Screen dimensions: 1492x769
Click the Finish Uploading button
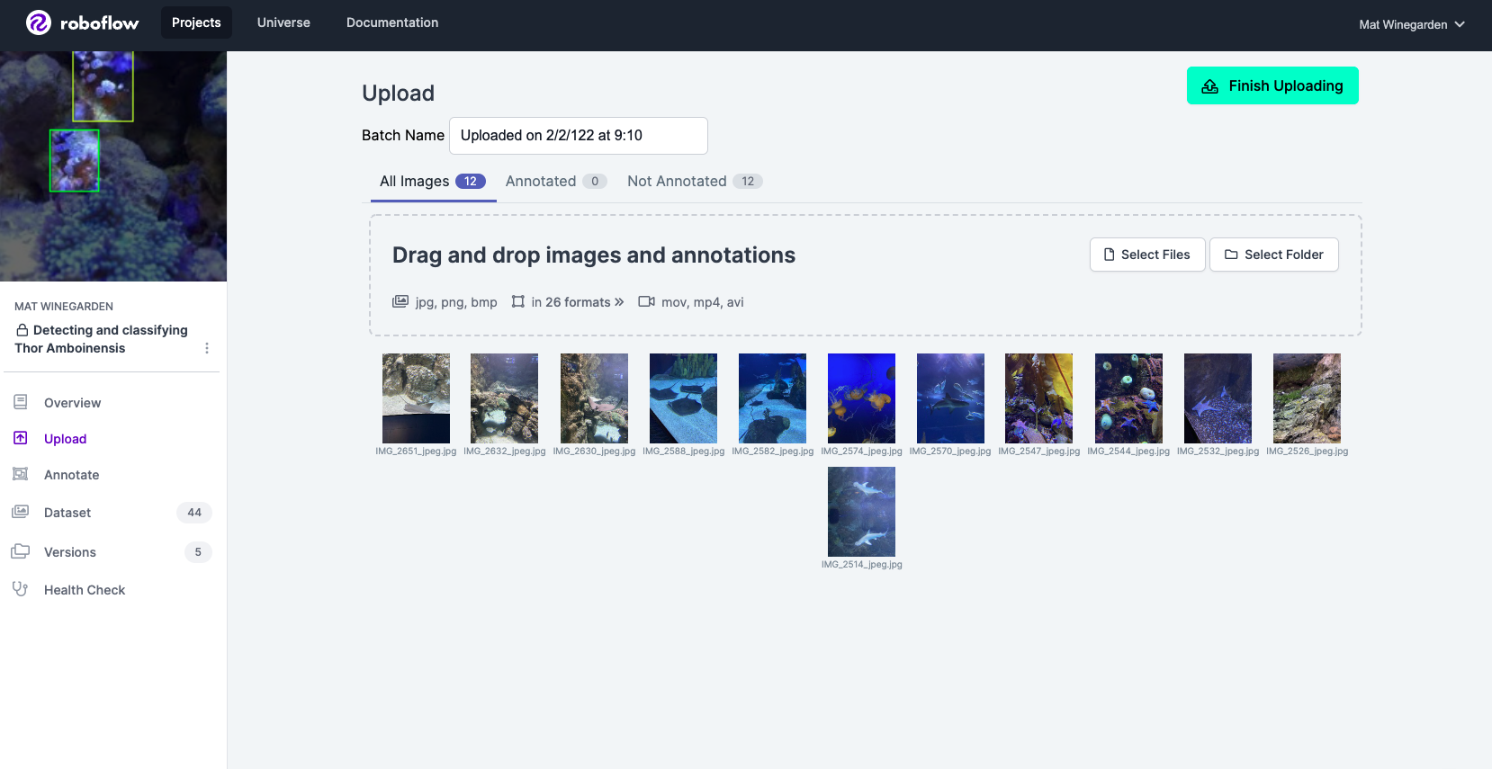coord(1272,85)
